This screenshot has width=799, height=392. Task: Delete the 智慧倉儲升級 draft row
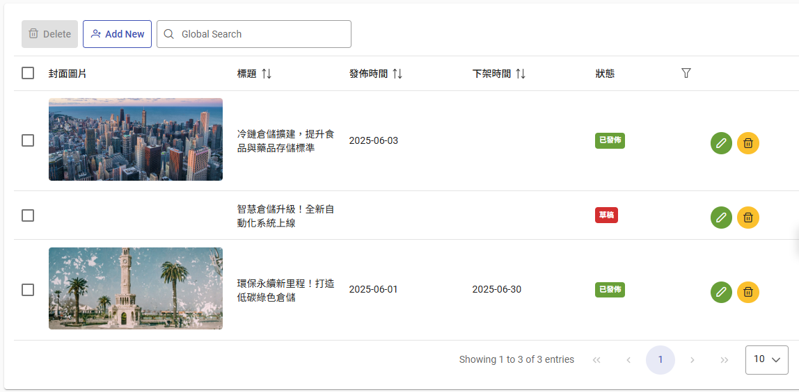point(748,218)
